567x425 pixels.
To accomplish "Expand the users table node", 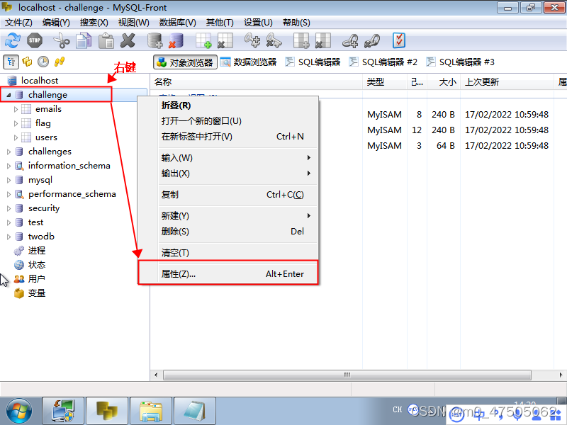I will pyautogui.click(x=16, y=137).
